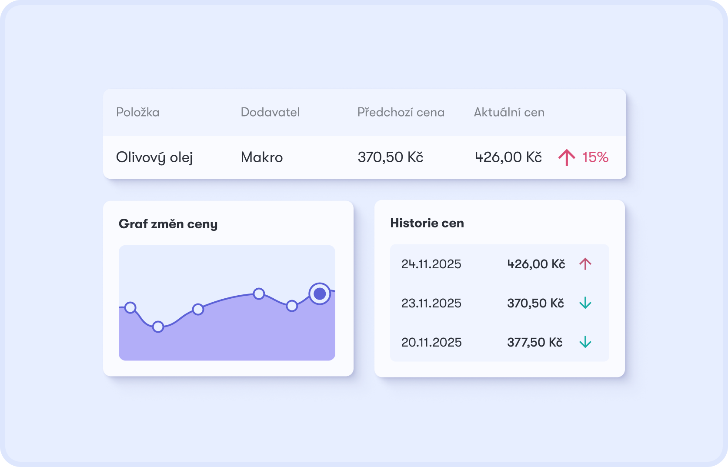
Task: Select the highlighted last chart data point
Action: (x=320, y=294)
